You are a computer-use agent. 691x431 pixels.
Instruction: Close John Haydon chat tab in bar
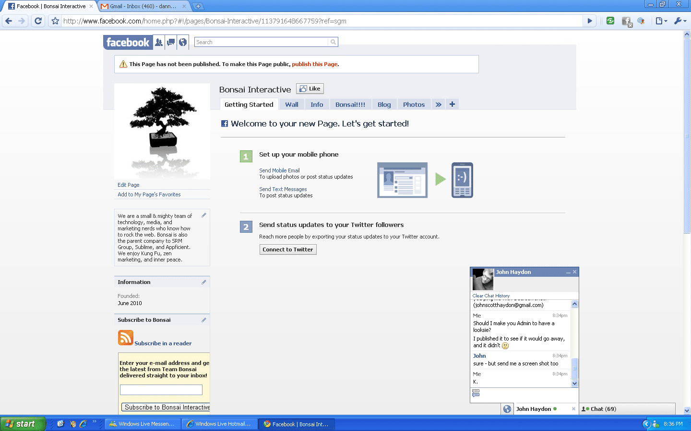click(x=573, y=409)
